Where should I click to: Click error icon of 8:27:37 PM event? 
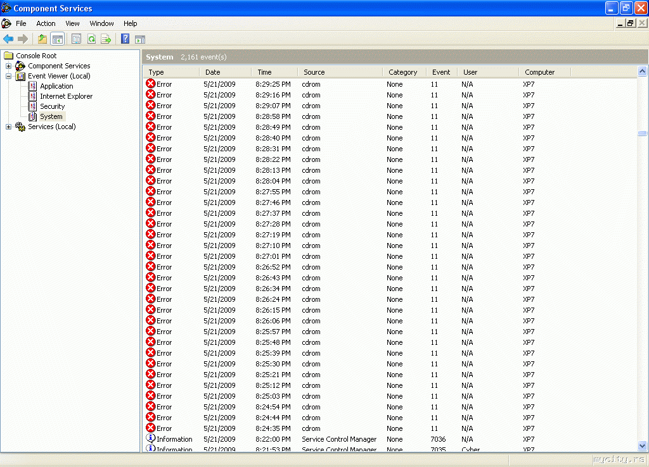(151, 213)
